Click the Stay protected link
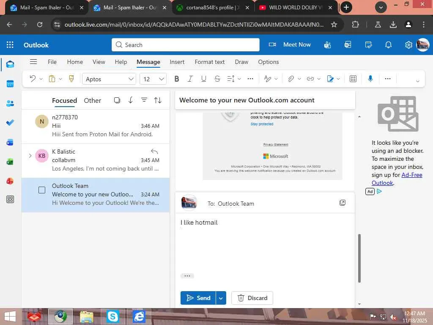The height and width of the screenshot is (325, 433). (x=262, y=124)
